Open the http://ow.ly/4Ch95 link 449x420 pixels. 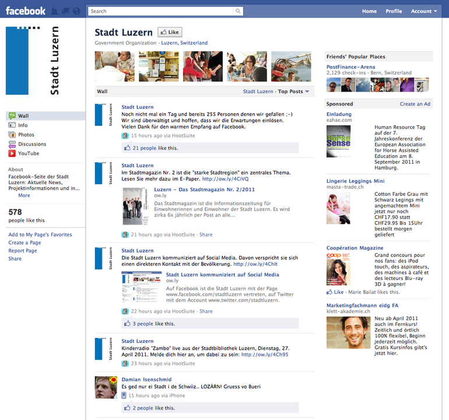(x=265, y=355)
